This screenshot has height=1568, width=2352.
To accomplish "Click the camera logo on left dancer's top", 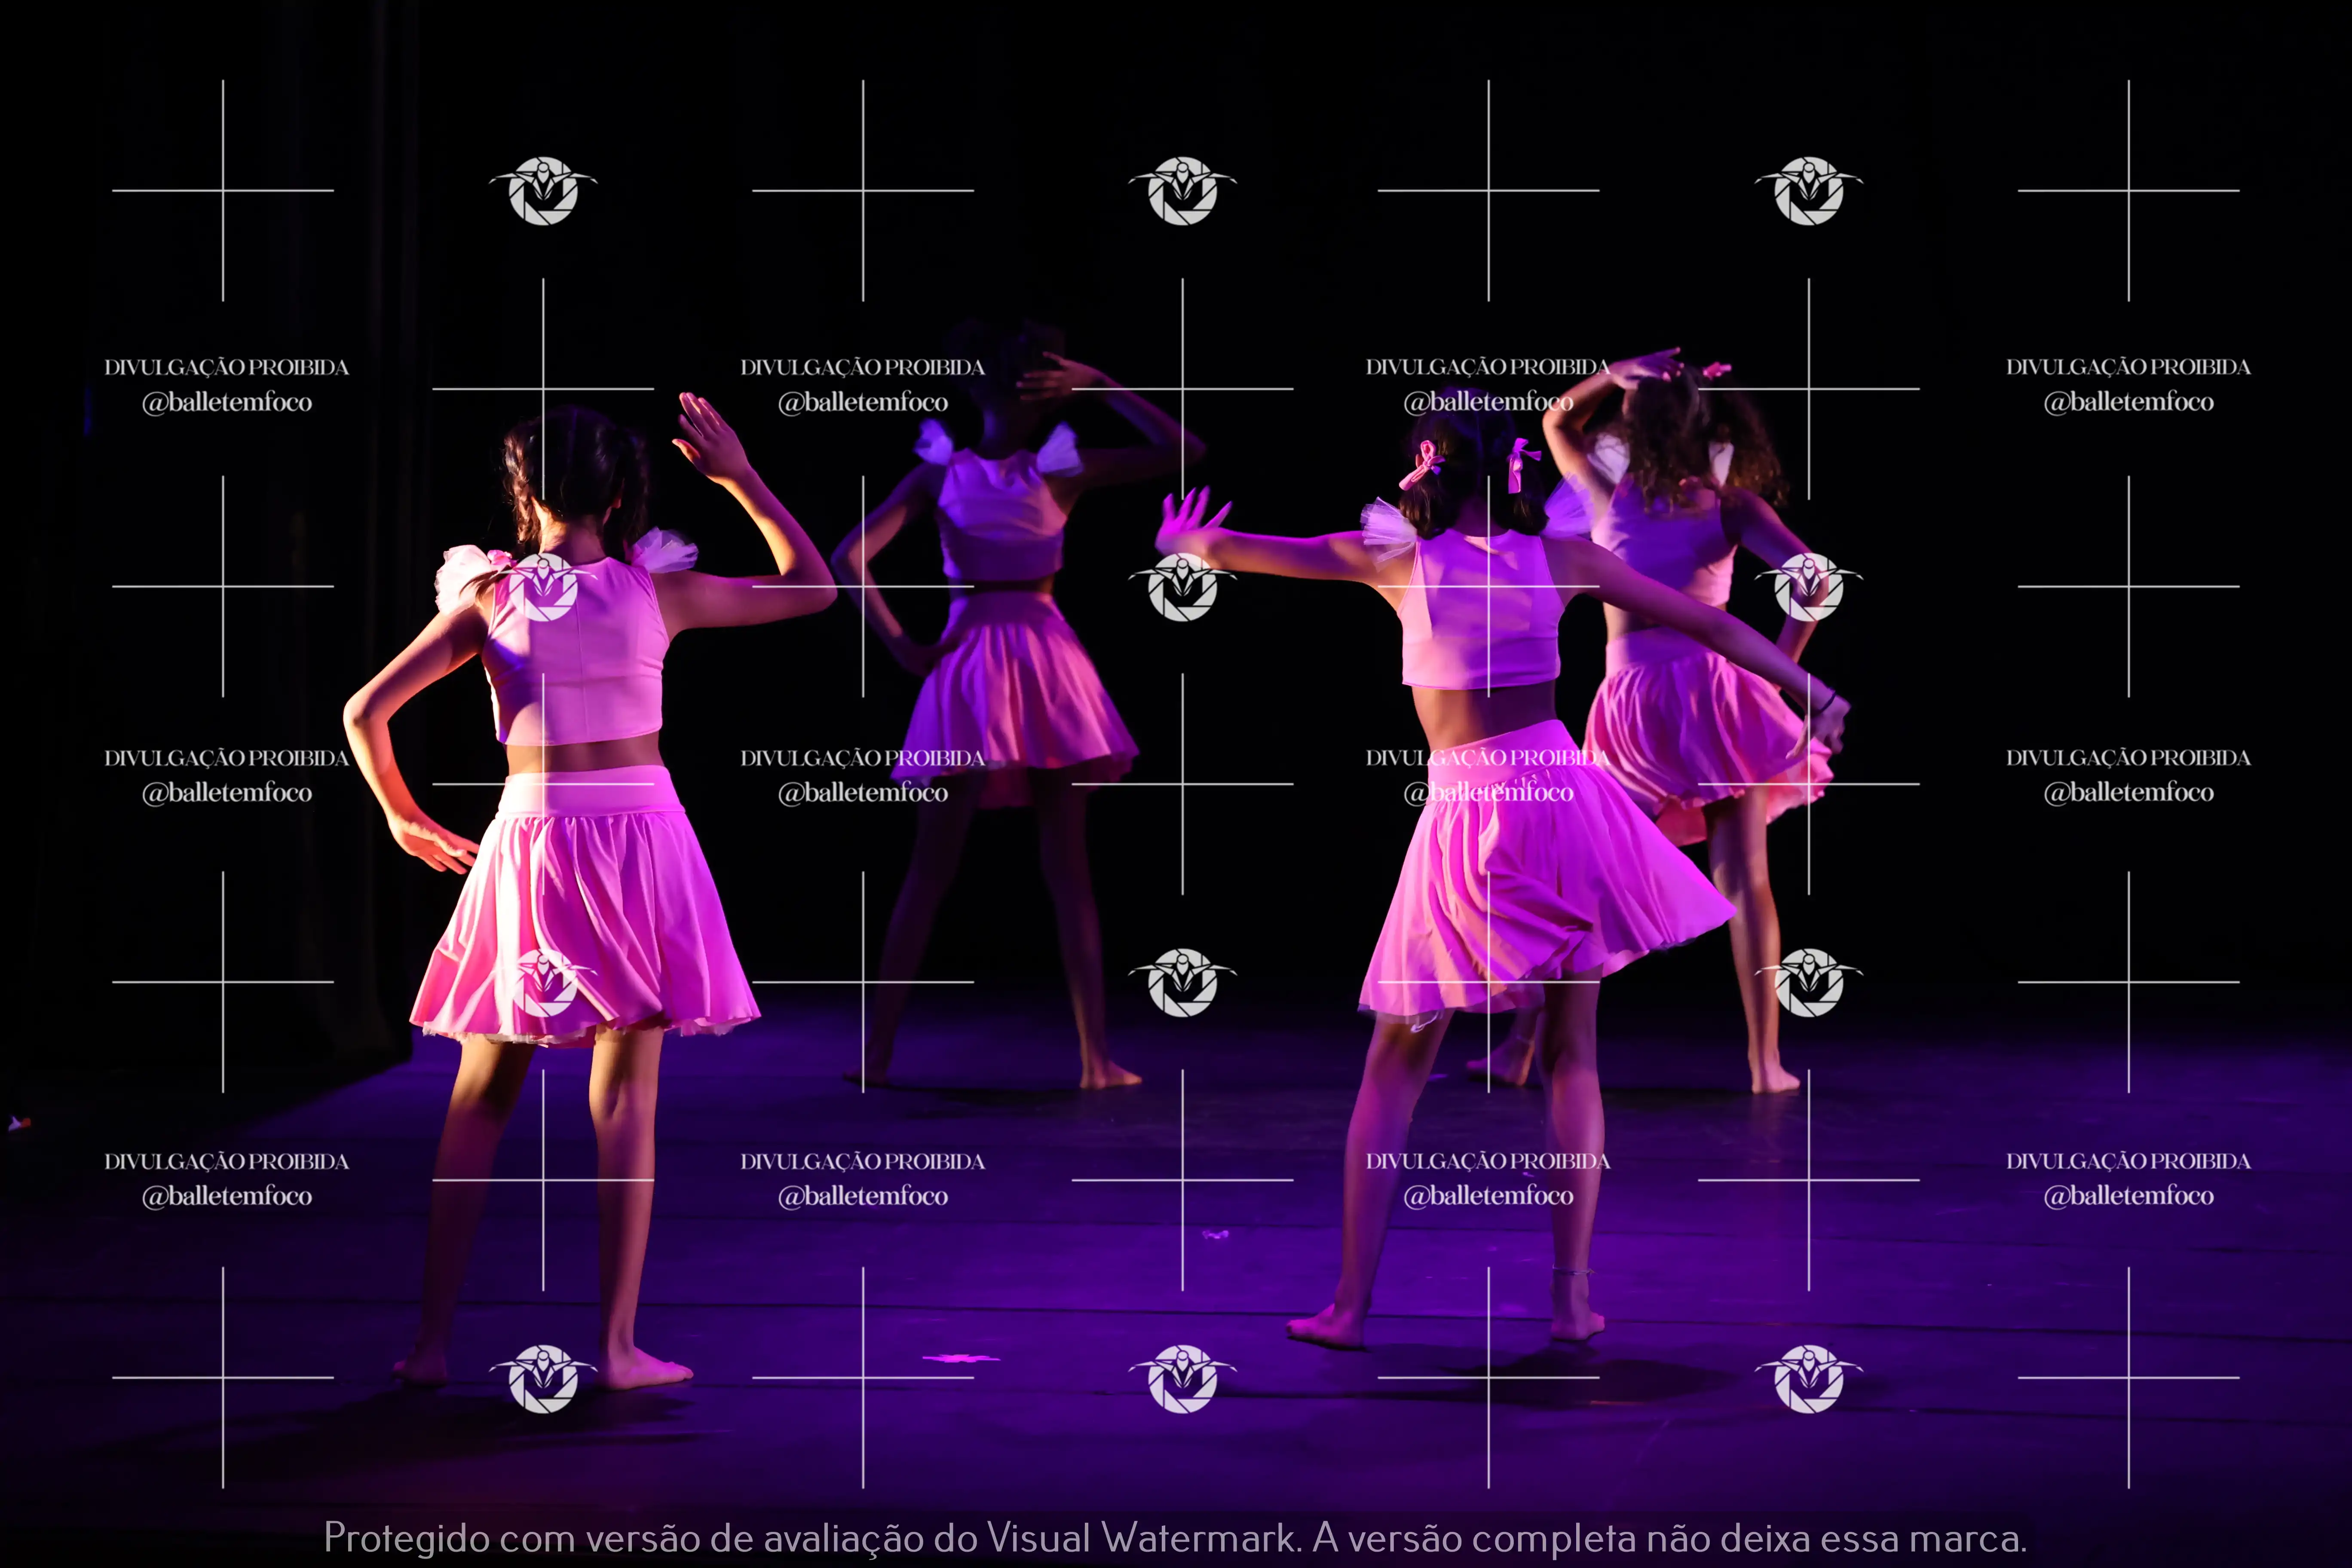I will click(x=543, y=587).
